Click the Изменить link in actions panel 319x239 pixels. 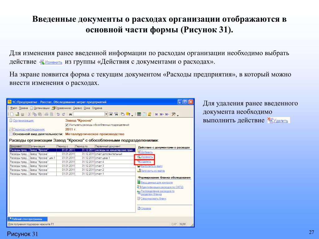click(147, 157)
